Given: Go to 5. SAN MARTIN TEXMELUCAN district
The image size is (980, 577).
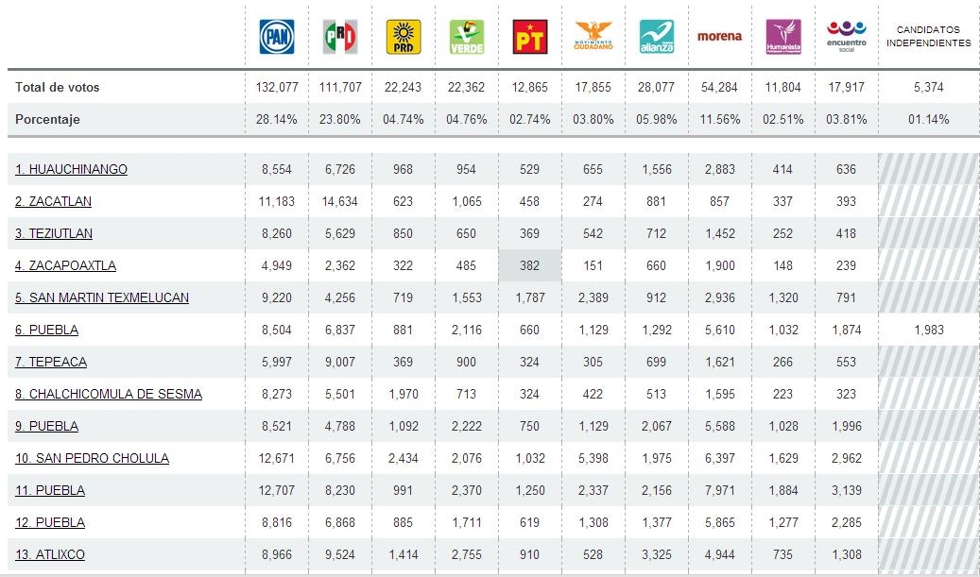Looking at the screenshot, I should point(102,297).
